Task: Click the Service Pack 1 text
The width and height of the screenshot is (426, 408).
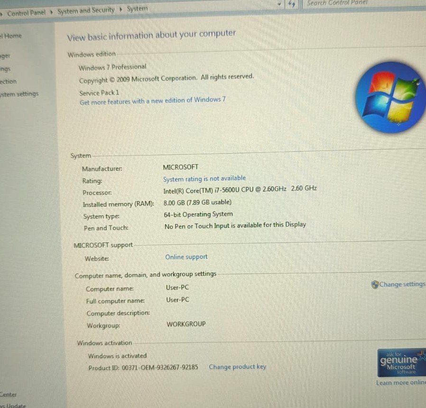Action: (x=99, y=93)
